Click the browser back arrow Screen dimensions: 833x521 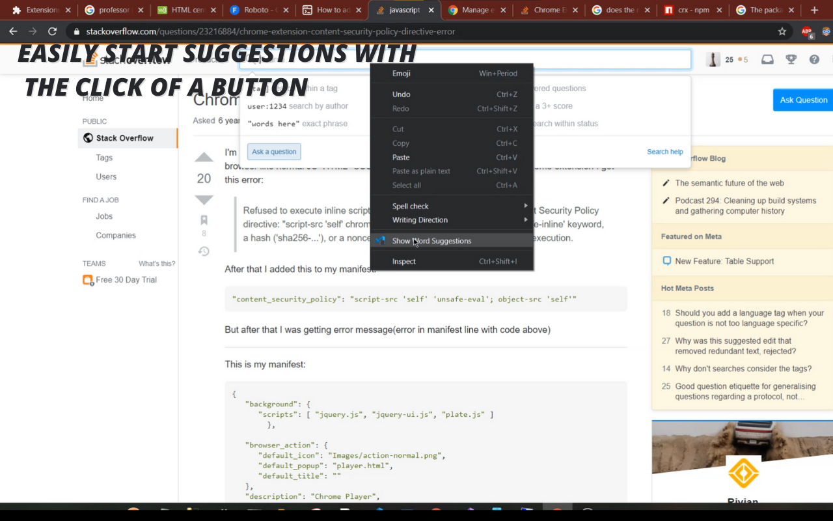[13, 31]
